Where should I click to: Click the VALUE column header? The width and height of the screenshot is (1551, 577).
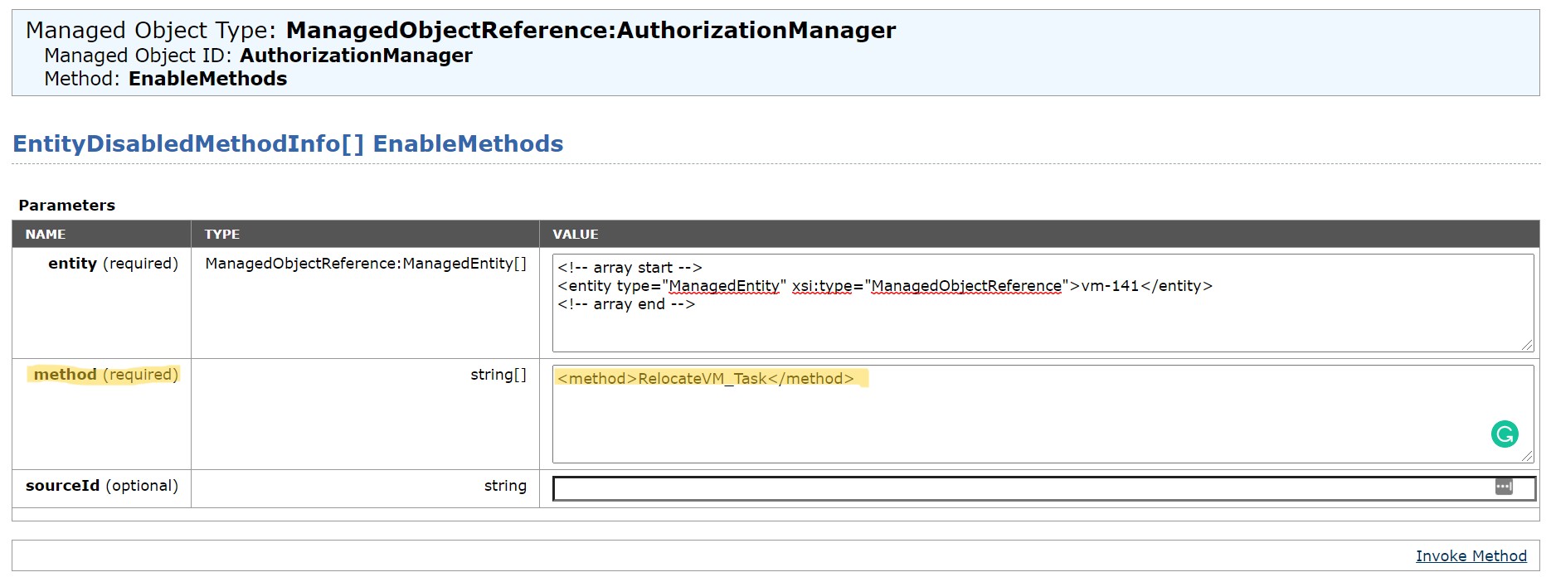pos(576,235)
